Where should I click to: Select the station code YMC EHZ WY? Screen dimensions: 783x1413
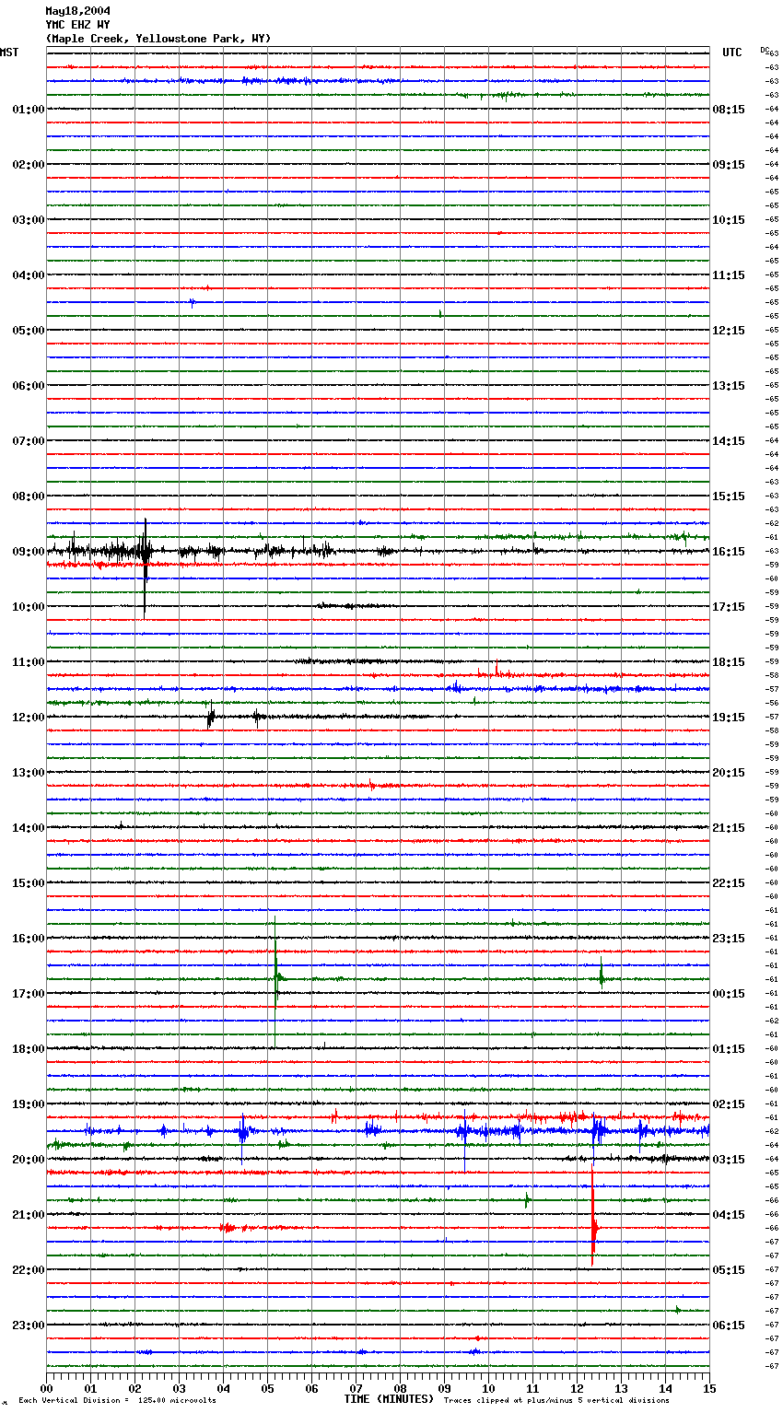click(x=77, y=25)
